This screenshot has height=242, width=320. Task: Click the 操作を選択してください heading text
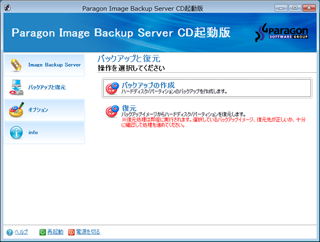click(x=131, y=68)
